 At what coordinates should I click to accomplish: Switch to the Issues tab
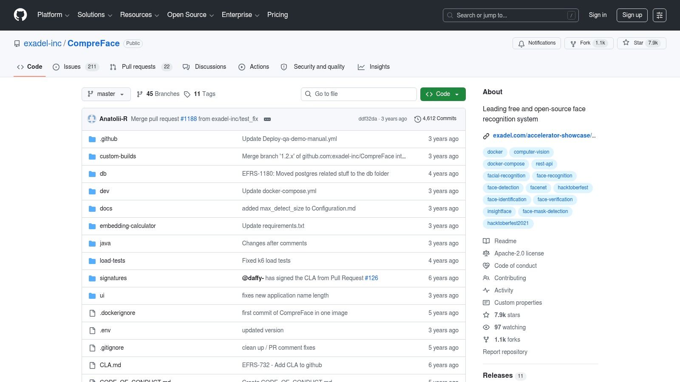tap(76, 67)
